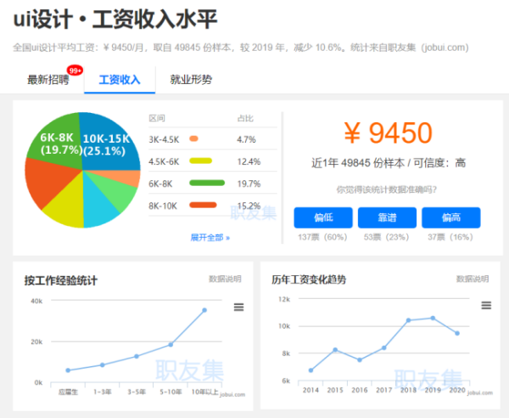This screenshot has height=418, width=509.
Task: Click the yellow 4.5K-6K legend marker
Action: 200,161
